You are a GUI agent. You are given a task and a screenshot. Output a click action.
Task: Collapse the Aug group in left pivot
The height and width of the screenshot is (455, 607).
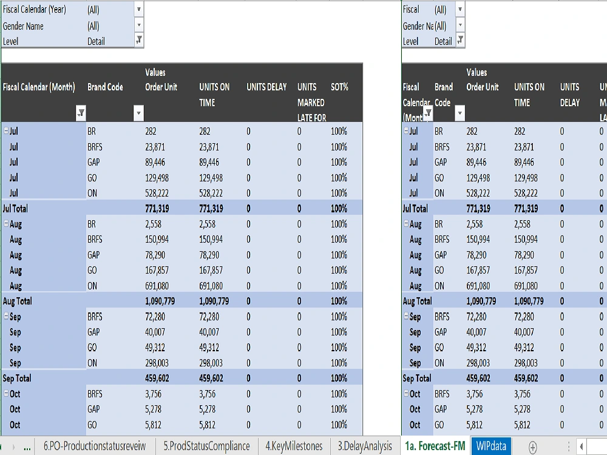pos(6,224)
